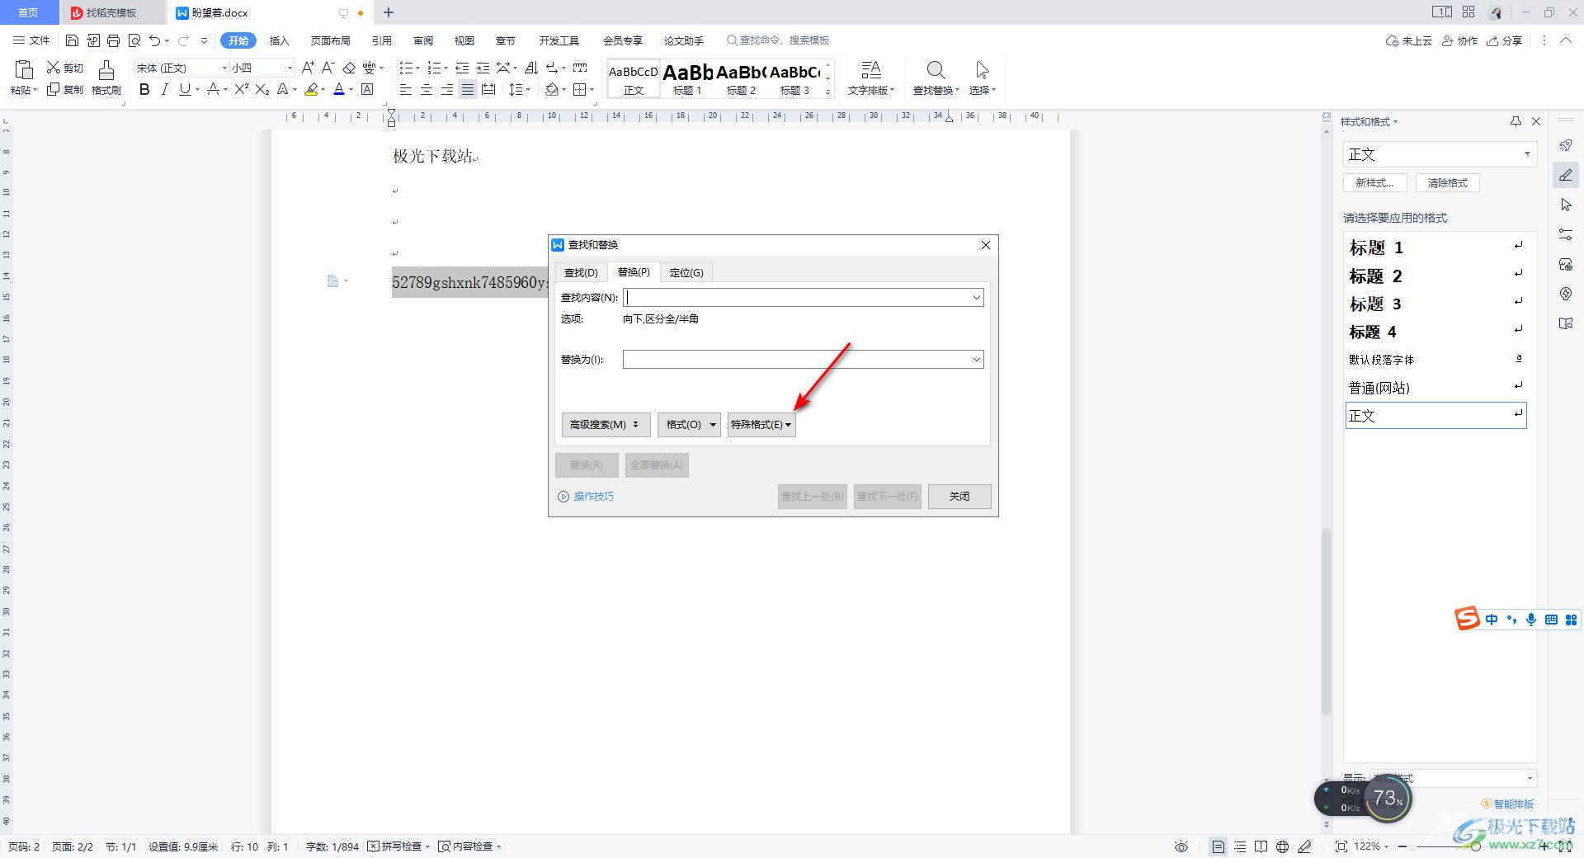Click the Paste clipboard icon
1584x858 pixels.
click(x=23, y=70)
